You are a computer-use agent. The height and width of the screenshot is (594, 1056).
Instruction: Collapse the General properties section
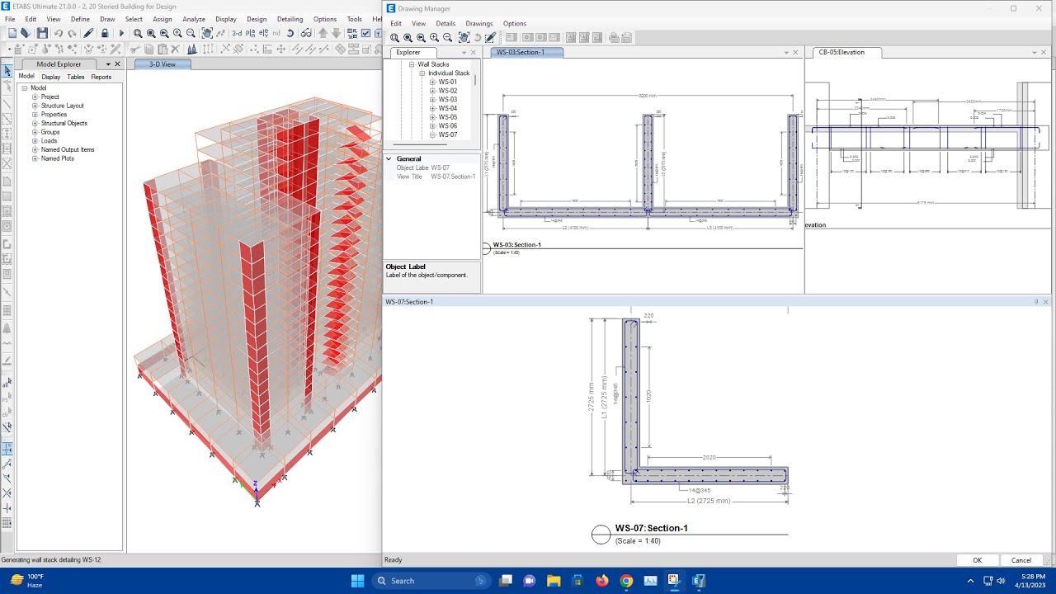[389, 158]
